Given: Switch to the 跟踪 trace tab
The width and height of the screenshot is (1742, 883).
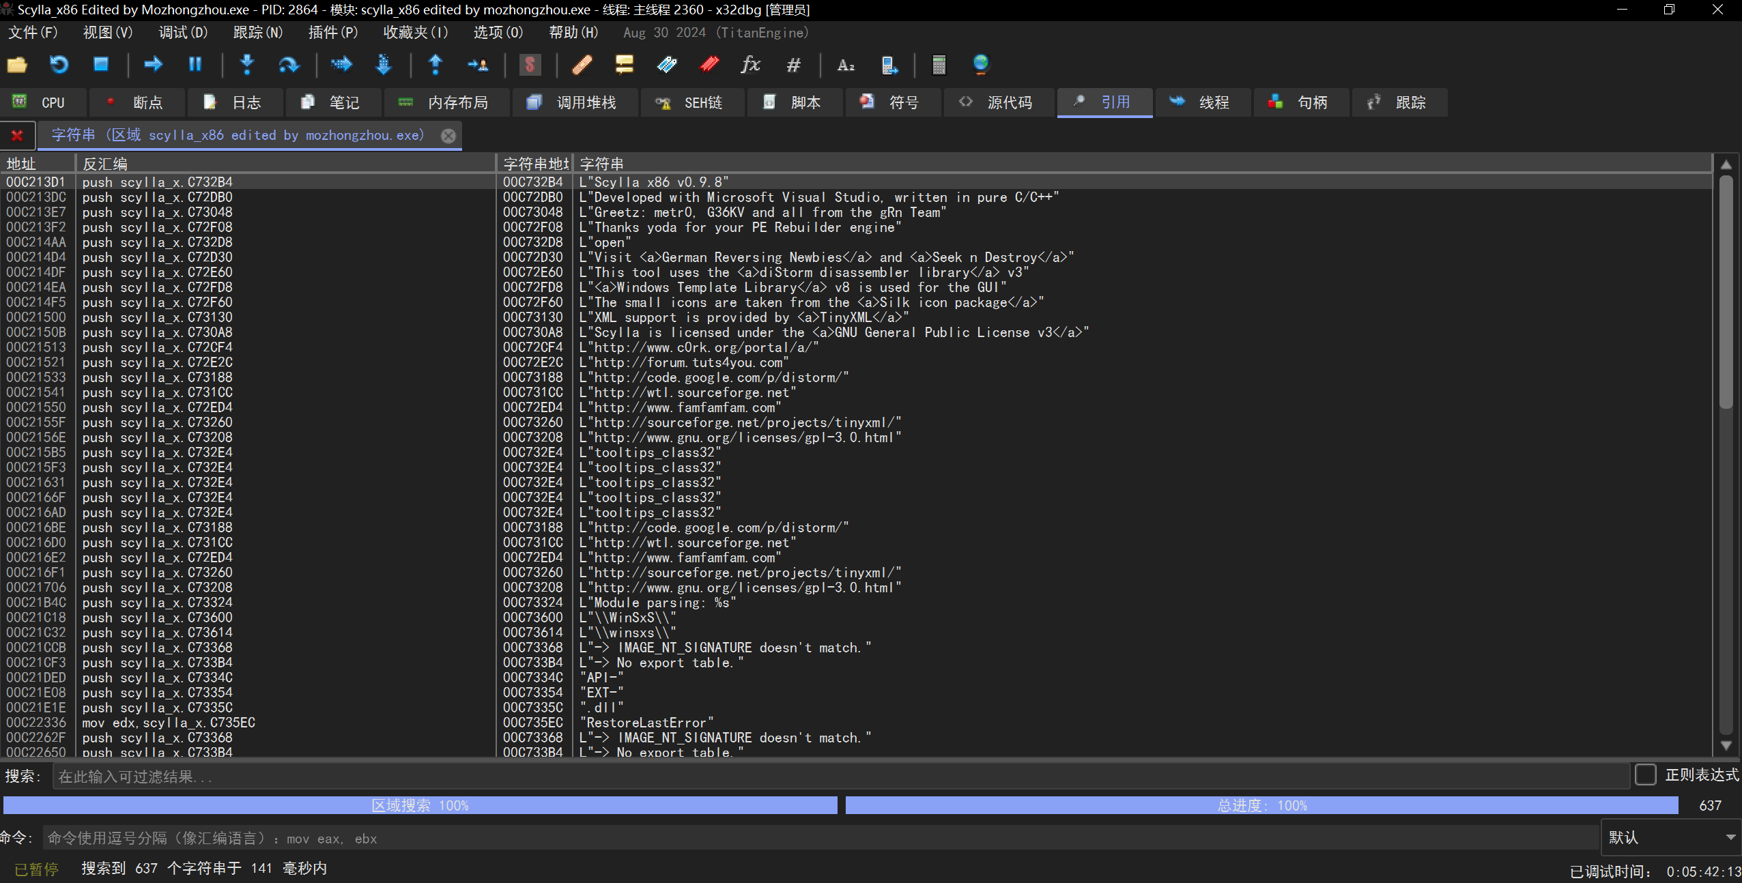Looking at the screenshot, I should [1399, 102].
